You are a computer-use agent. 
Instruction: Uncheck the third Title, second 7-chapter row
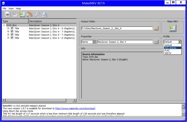(12, 35)
